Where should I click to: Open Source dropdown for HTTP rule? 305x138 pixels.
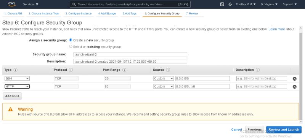tap(164, 86)
